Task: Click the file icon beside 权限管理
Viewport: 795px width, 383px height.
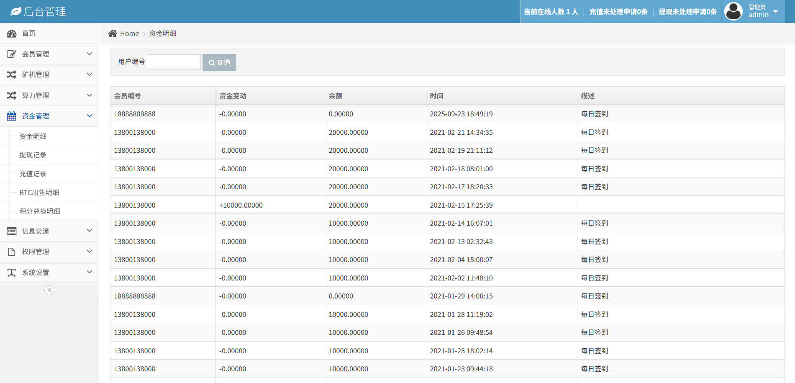Action: 12,252
